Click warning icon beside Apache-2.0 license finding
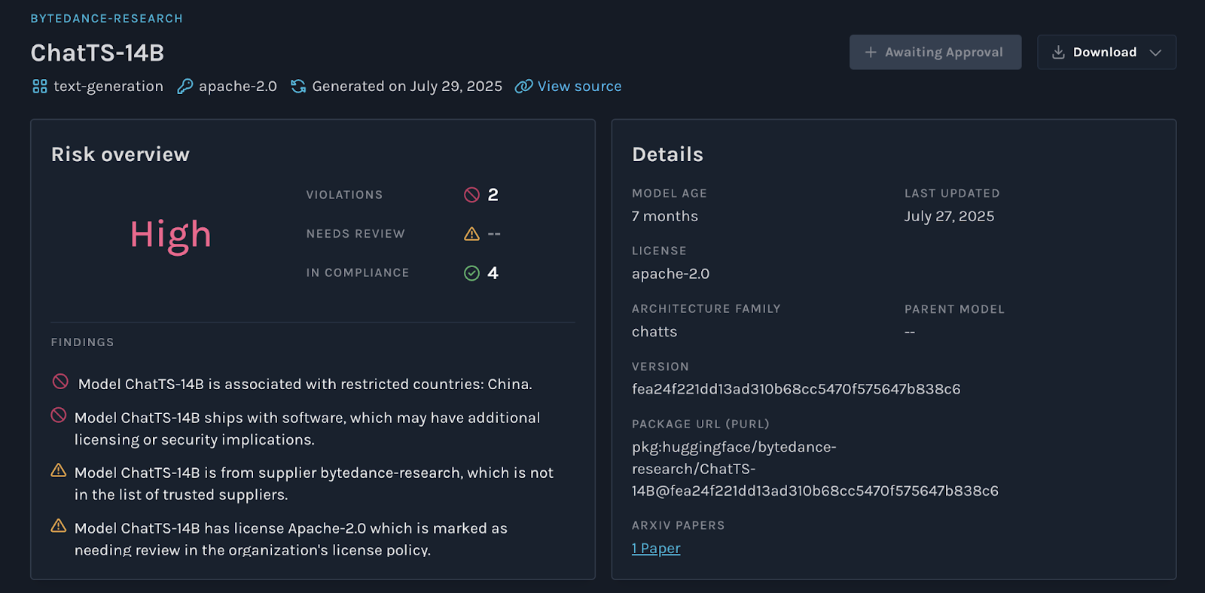 click(x=59, y=526)
